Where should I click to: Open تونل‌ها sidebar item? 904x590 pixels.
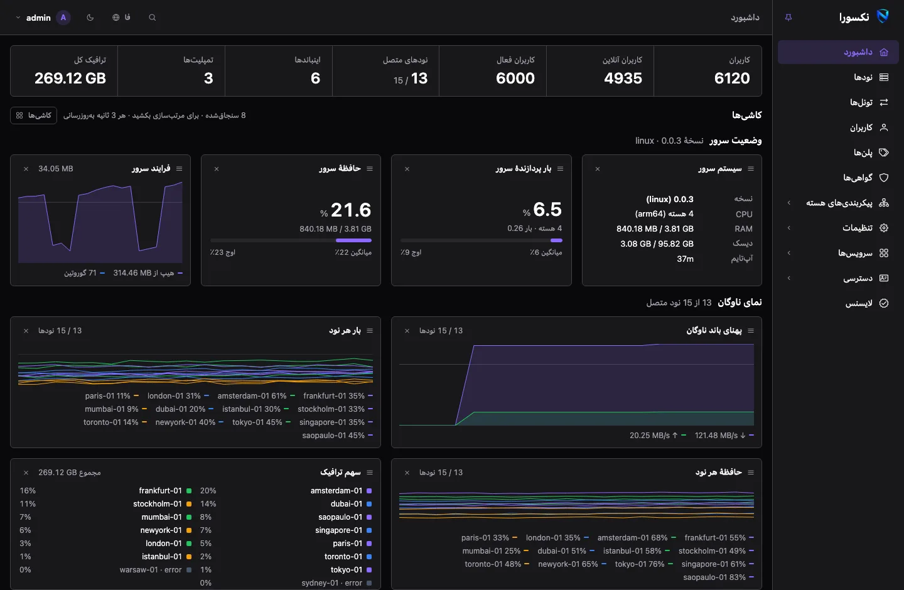[838, 102]
